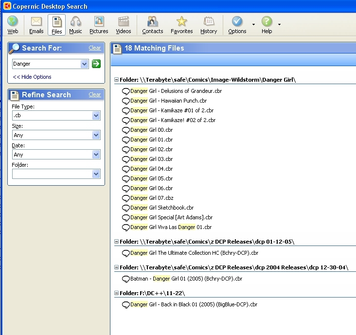The width and height of the screenshot is (356, 335).
Task: Click comic icon for Batman - Danger Girl 01
Action: tap(126, 279)
